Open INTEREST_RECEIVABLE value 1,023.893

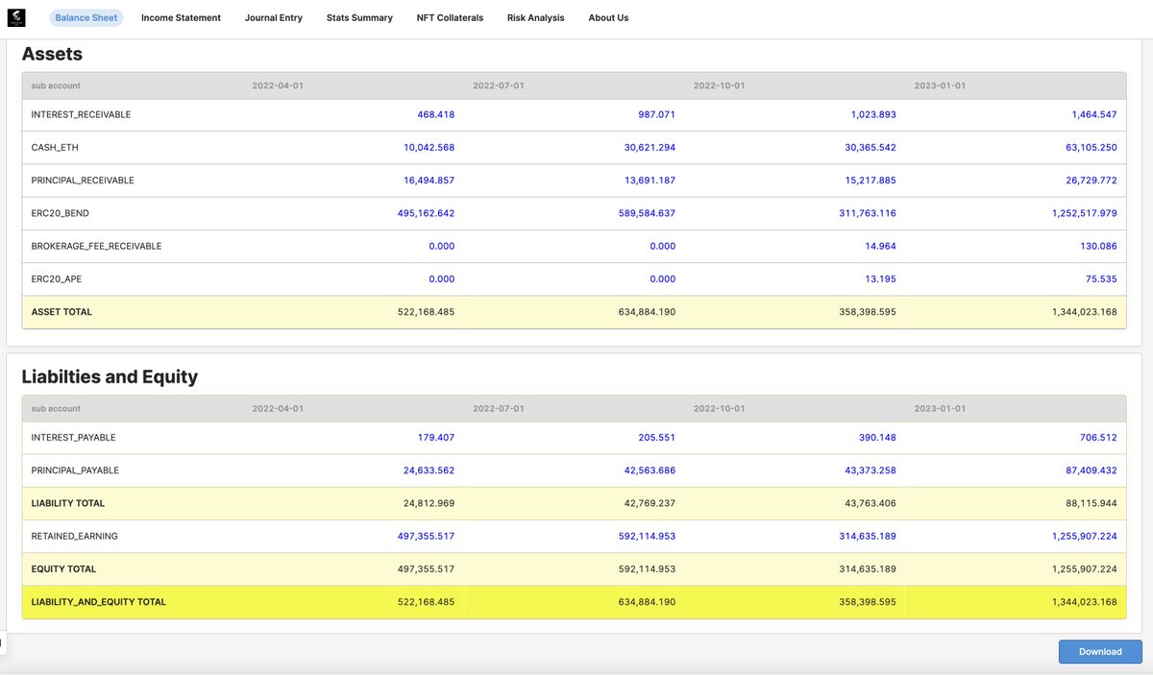872,114
